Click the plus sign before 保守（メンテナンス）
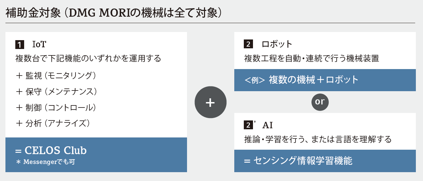This screenshot has height=181, width=423. click(19, 92)
